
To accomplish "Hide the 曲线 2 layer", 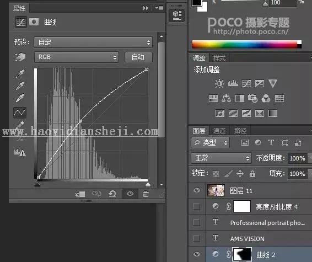I will pyautogui.click(x=197, y=254).
